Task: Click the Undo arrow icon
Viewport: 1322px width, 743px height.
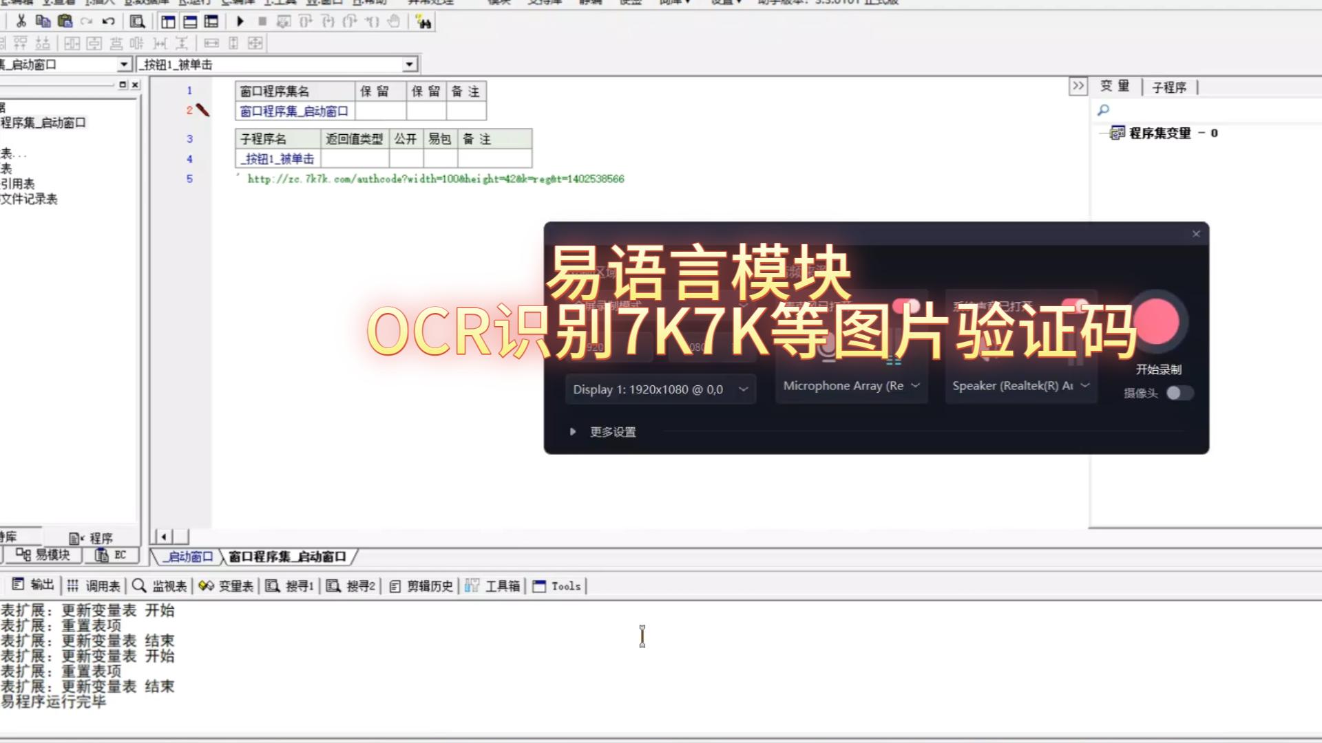Action: [107, 21]
